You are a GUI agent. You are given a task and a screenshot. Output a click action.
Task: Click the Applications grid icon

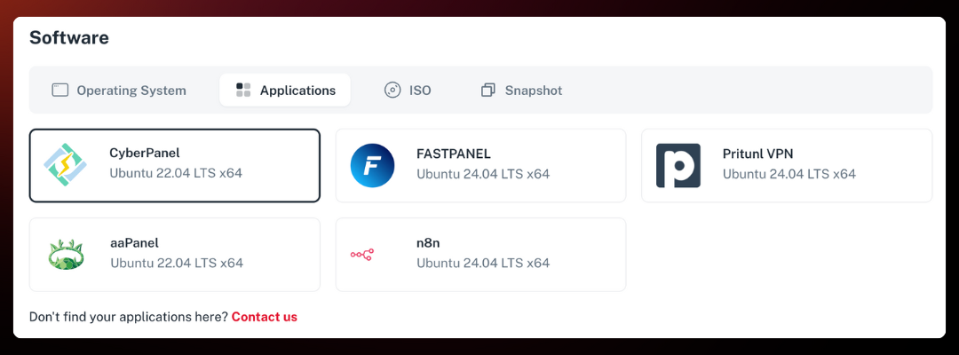point(243,91)
